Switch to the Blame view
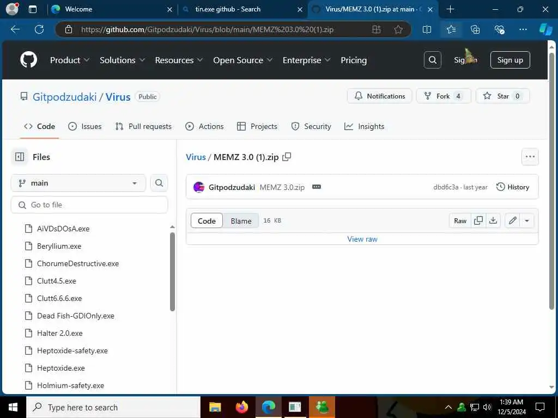558x418 pixels. [x=241, y=221]
